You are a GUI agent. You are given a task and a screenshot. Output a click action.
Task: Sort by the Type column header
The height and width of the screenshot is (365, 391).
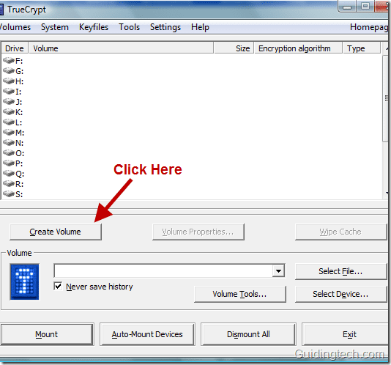(362, 48)
